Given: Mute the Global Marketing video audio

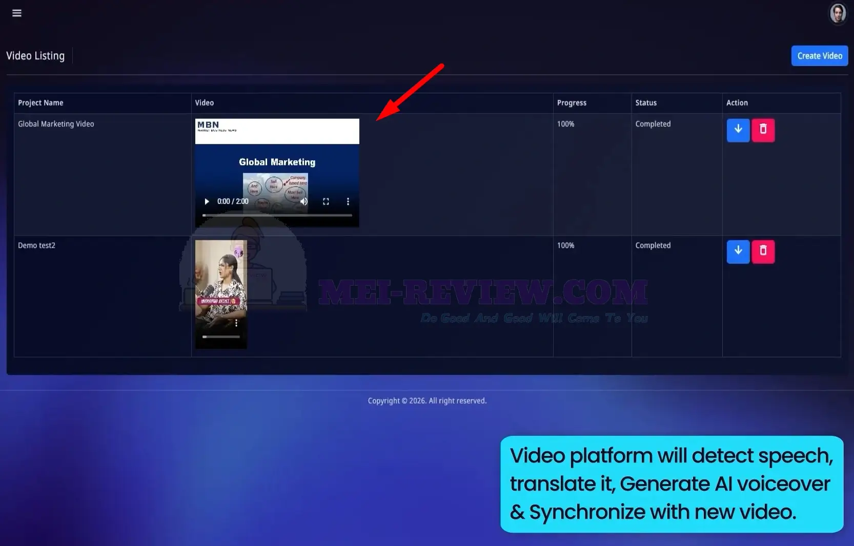Looking at the screenshot, I should [x=304, y=201].
